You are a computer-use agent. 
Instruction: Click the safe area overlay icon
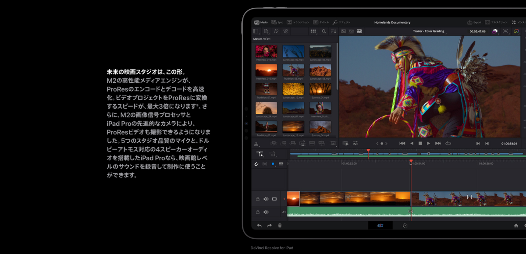pyautogui.click(x=506, y=32)
